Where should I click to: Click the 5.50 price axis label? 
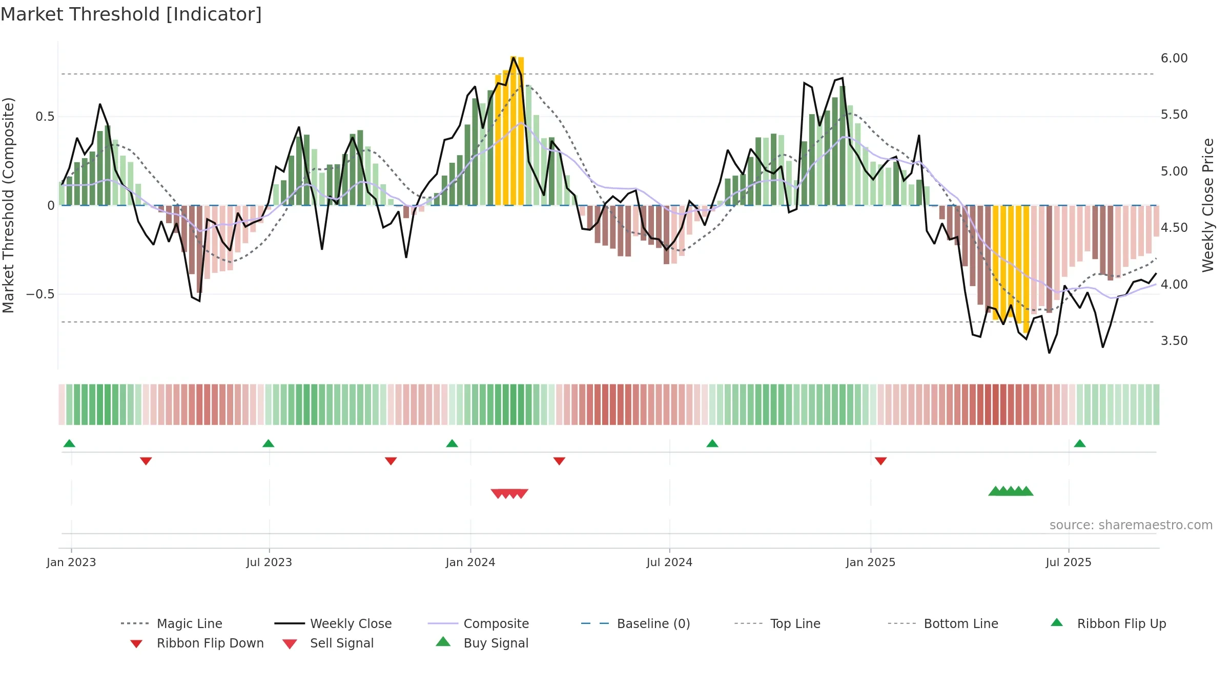[1174, 115]
